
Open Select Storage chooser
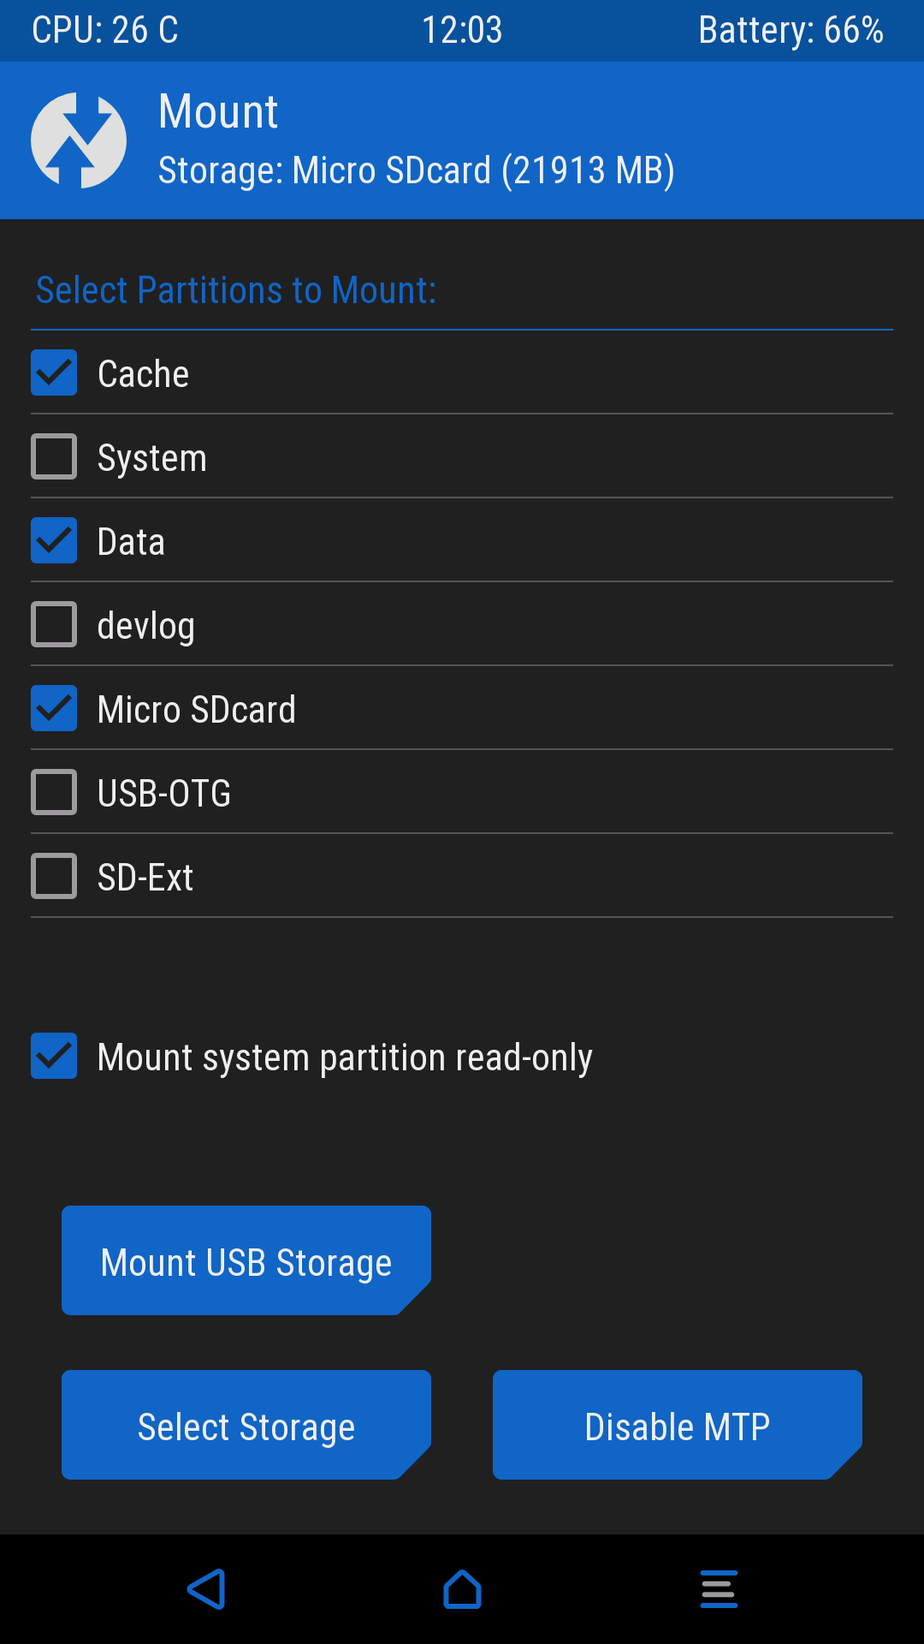(x=246, y=1425)
